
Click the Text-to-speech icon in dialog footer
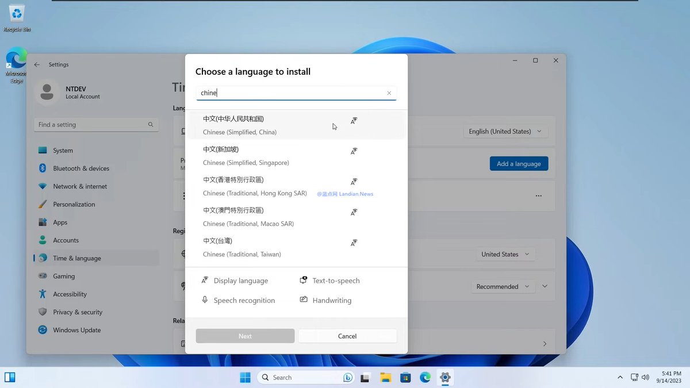303,280
